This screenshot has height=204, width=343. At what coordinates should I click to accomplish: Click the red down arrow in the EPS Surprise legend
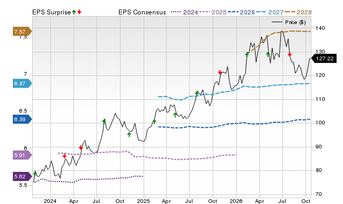pyautogui.click(x=79, y=12)
